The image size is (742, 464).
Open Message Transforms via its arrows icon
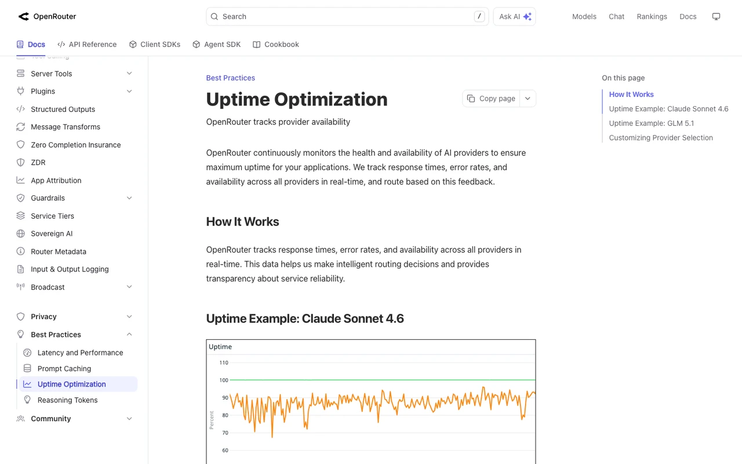21,126
